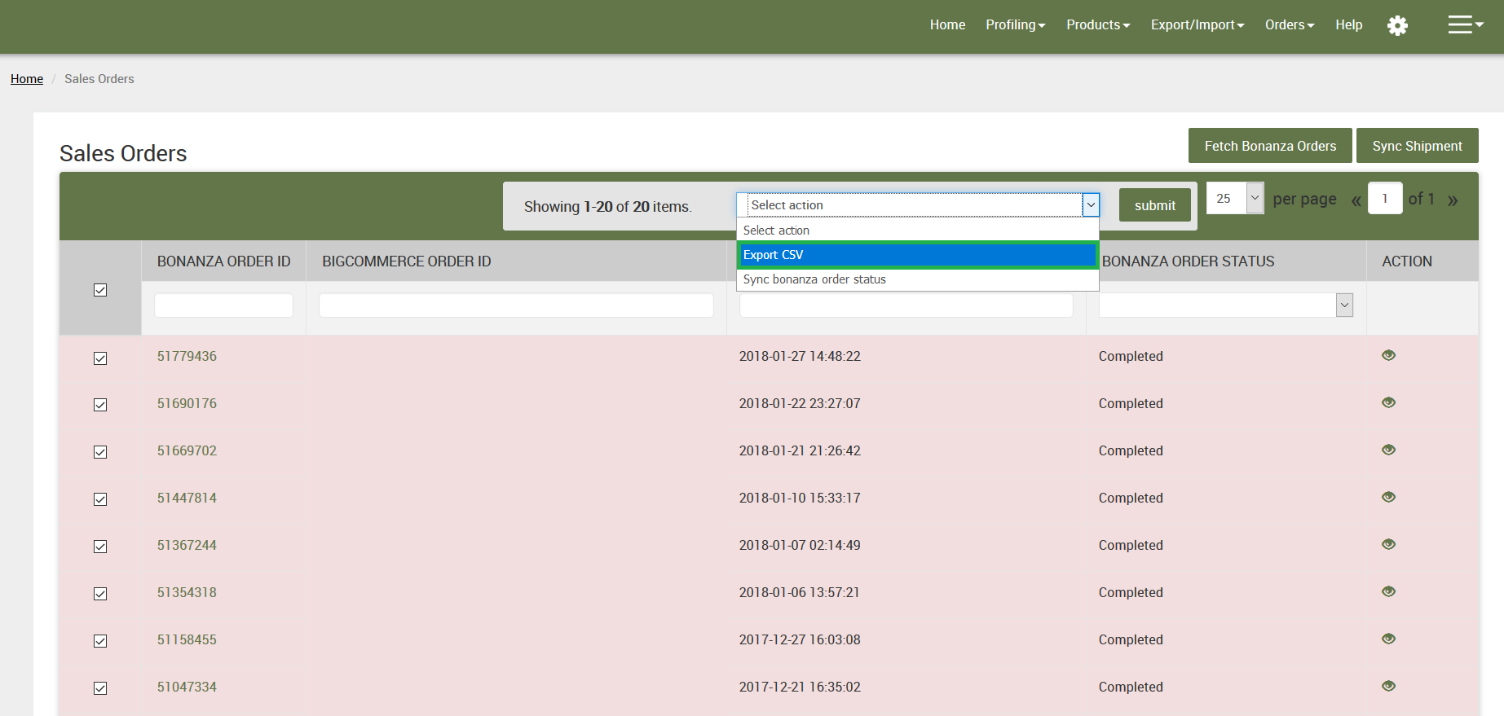
Task: Uncheck the checkbox for order 51047334
Action: coord(100,688)
